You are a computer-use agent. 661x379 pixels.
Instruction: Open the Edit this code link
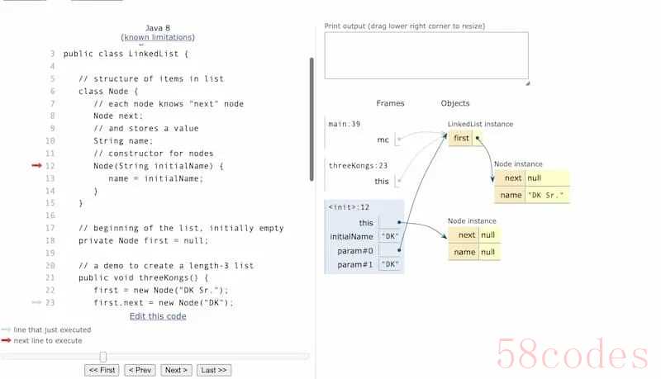tap(158, 316)
